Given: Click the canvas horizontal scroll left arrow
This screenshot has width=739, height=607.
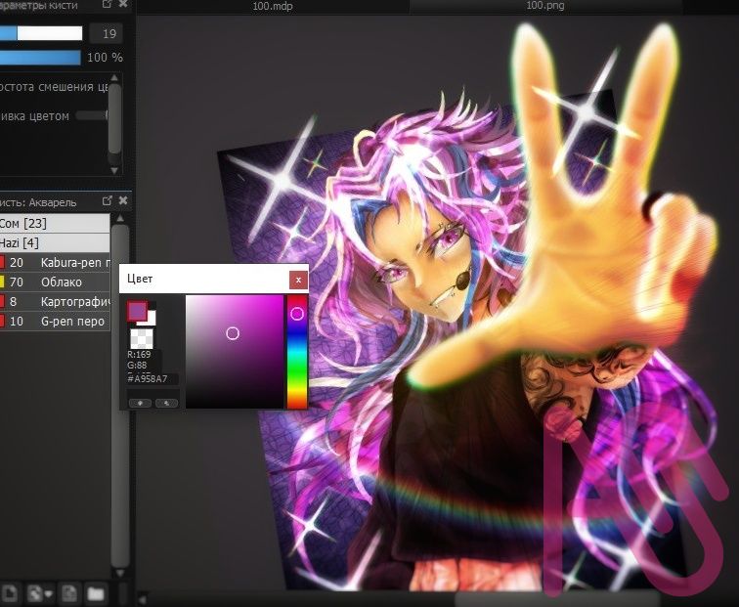Looking at the screenshot, I should coord(142,598).
